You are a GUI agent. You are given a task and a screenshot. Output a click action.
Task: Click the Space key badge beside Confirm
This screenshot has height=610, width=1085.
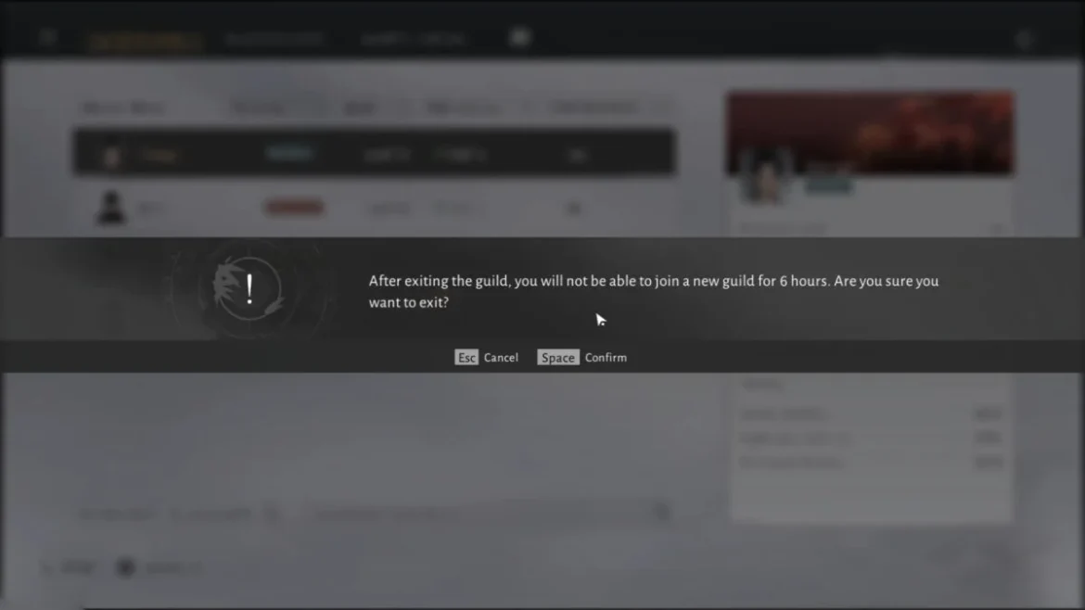(x=557, y=358)
